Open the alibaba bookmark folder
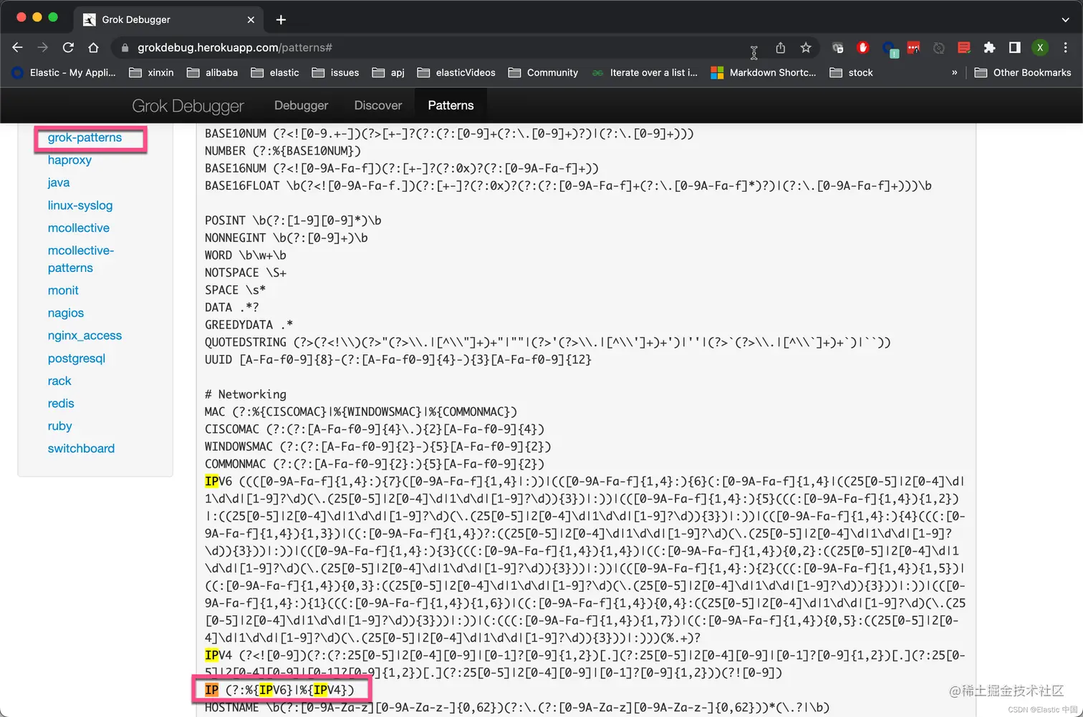The height and width of the screenshot is (717, 1083). click(212, 72)
